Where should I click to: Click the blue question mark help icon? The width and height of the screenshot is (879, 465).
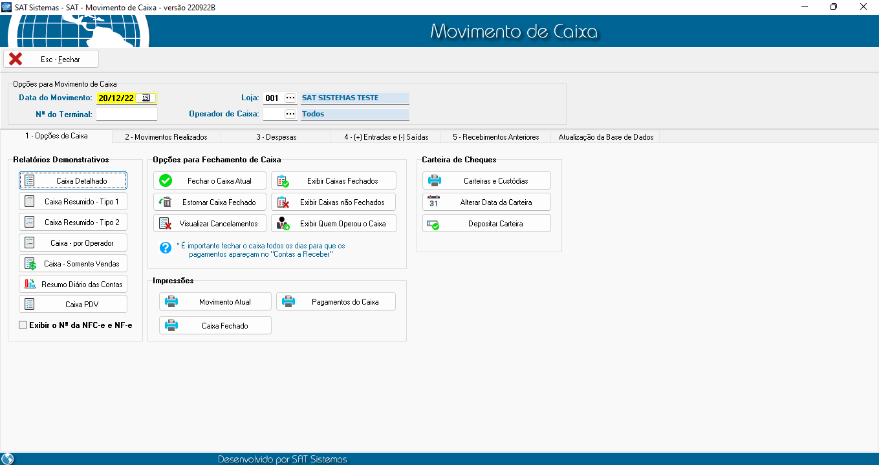165,248
